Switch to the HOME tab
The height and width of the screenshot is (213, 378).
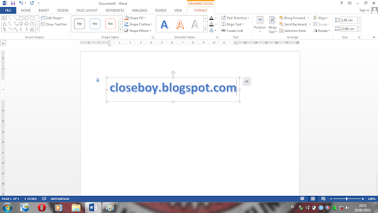coord(26,11)
